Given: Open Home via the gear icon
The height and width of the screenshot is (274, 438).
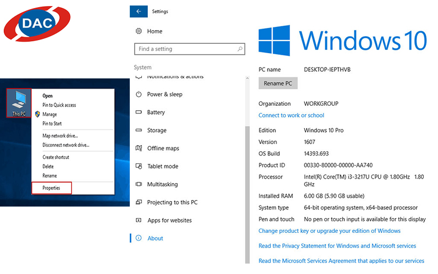Looking at the screenshot, I should [139, 31].
